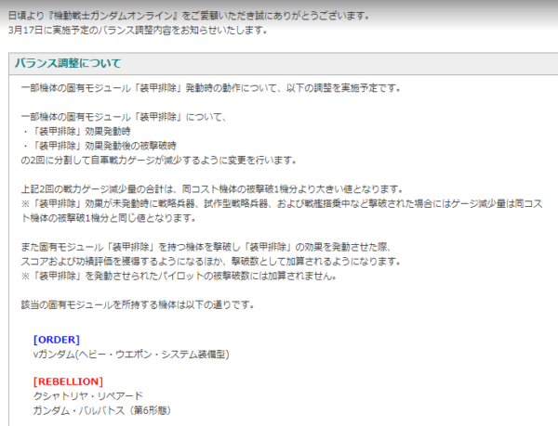Click note '※「装甲排除」を発動させられたパイロット'
This screenshot has width=558, height=426.
click(179, 276)
